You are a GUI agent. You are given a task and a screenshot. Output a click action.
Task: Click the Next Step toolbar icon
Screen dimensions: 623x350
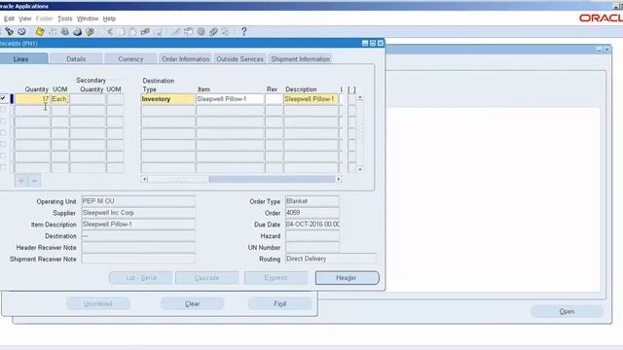[53, 32]
